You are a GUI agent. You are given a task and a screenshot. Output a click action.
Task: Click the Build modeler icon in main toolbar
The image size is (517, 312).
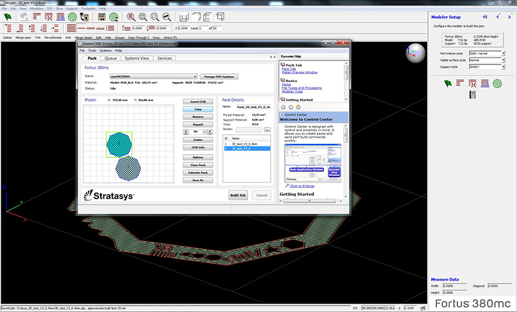pos(85,17)
